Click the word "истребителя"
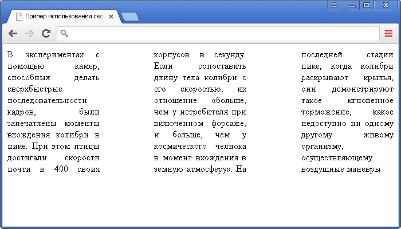 click(204, 112)
